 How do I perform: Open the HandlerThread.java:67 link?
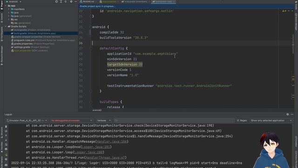(105, 158)
